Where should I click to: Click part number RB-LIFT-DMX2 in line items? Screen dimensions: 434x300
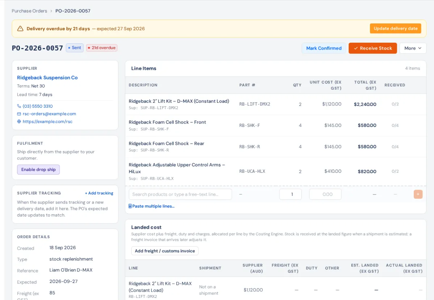pos(255,104)
